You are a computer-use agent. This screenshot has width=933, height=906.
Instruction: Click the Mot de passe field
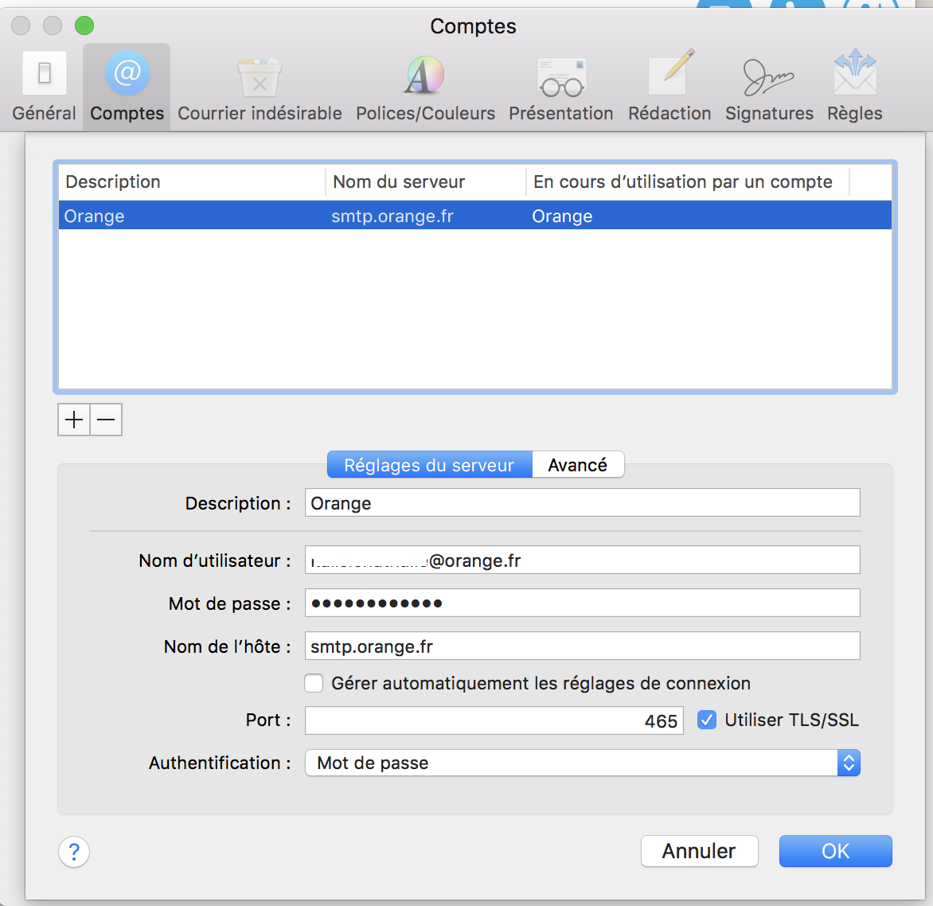(x=583, y=603)
